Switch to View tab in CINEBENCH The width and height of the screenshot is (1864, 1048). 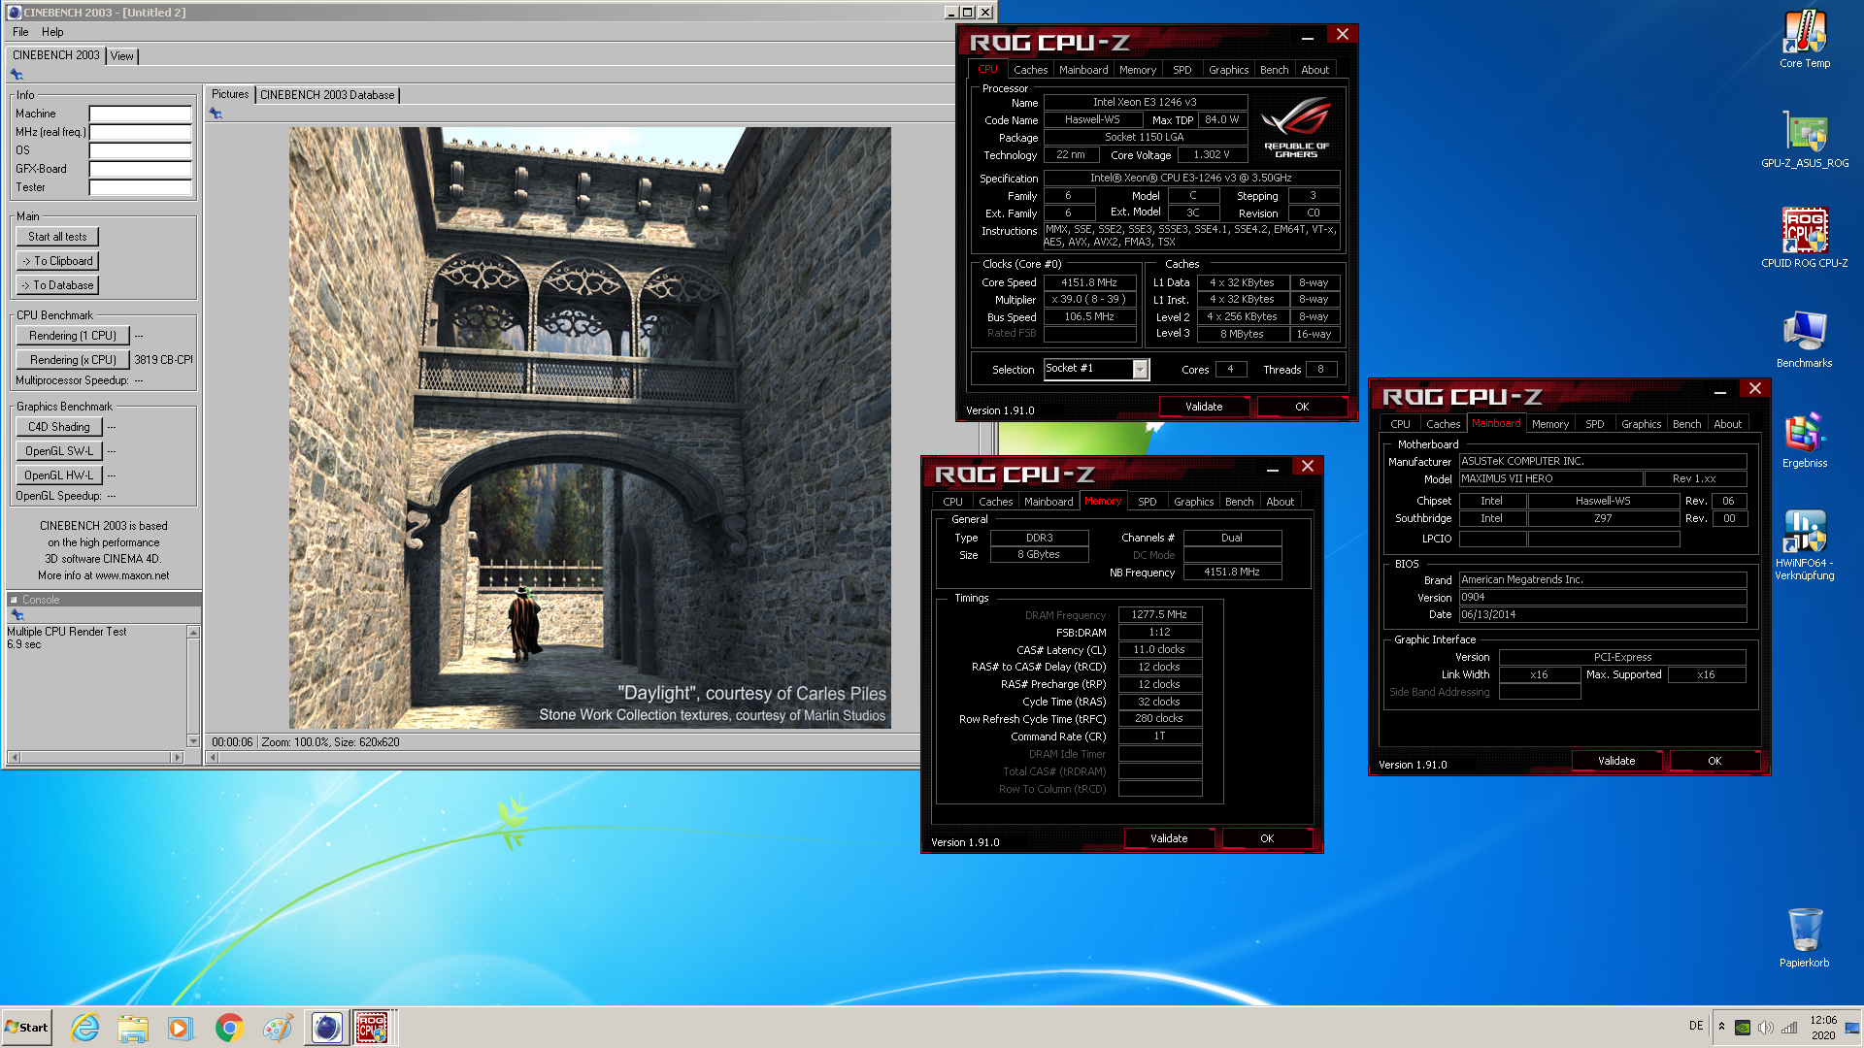click(121, 56)
